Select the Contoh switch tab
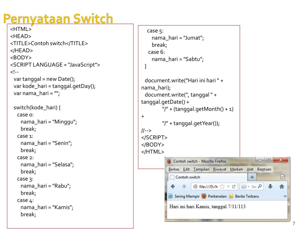This screenshot has width=305, height=229. coord(208,177)
